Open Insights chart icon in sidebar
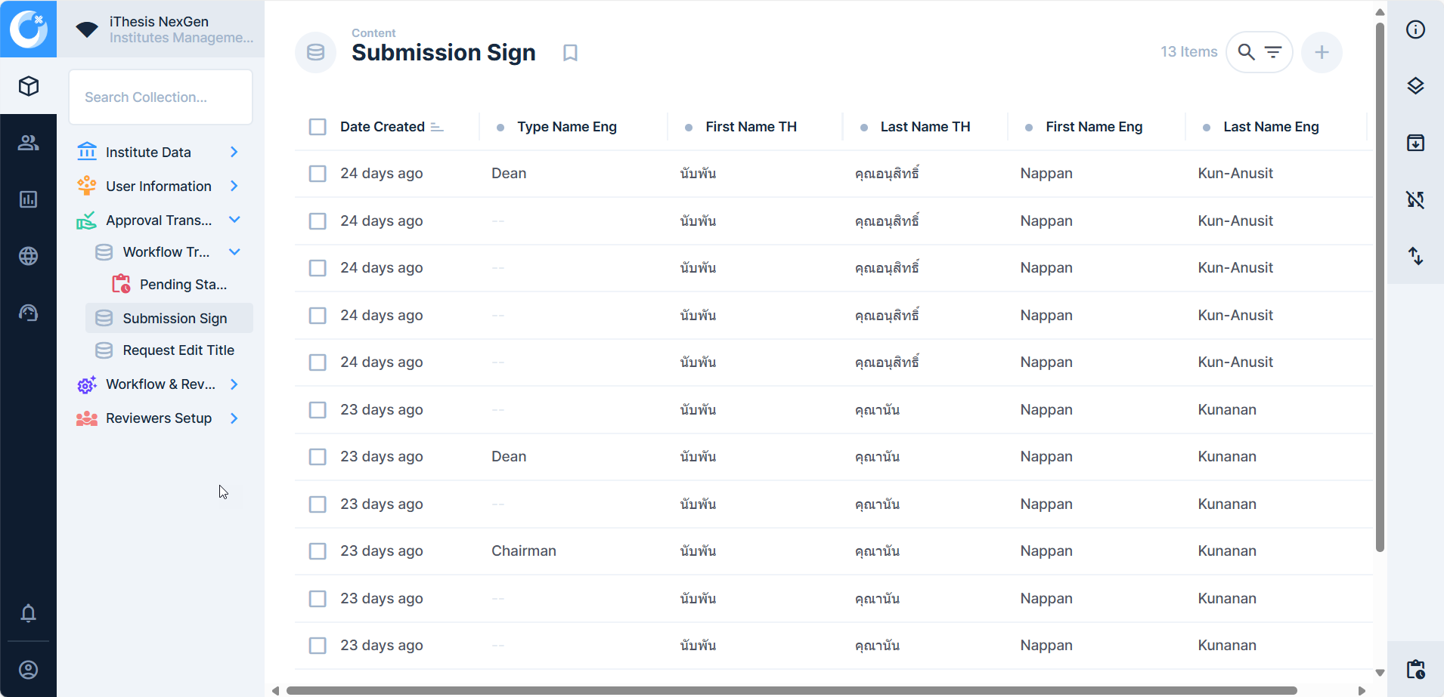Image resolution: width=1444 pixels, height=697 pixels. (x=29, y=199)
